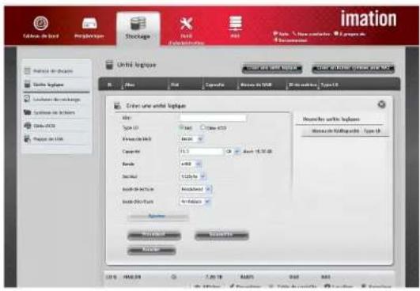The width and height of the screenshot is (420, 291).
Task: Open the RAID level dropdown
Action: click(191, 139)
